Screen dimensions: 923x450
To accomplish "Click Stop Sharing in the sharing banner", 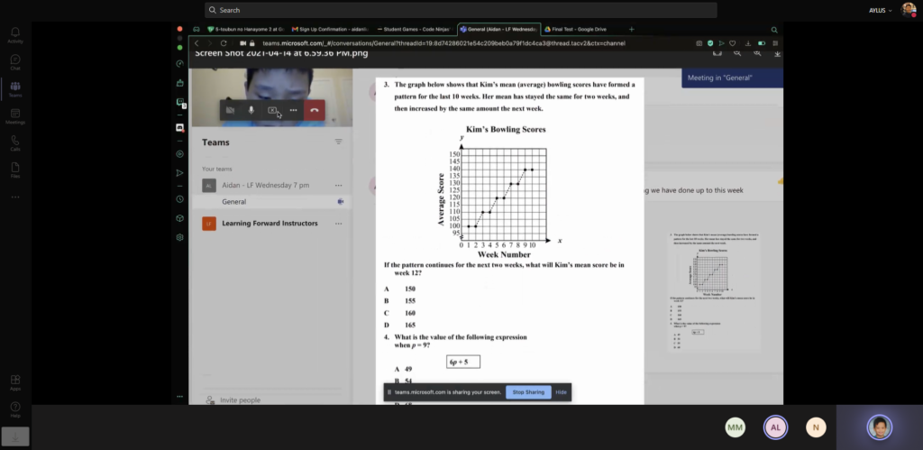I will click(528, 392).
